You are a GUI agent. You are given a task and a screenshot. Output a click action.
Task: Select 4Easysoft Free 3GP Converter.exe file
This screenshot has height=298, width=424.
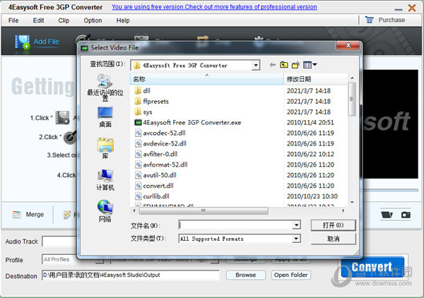click(188, 122)
